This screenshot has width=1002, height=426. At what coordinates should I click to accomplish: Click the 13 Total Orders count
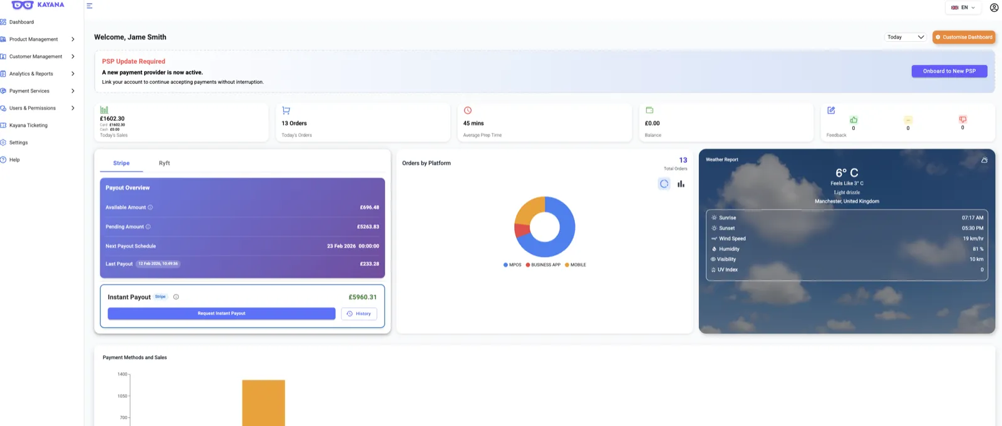[x=683, y=160]
